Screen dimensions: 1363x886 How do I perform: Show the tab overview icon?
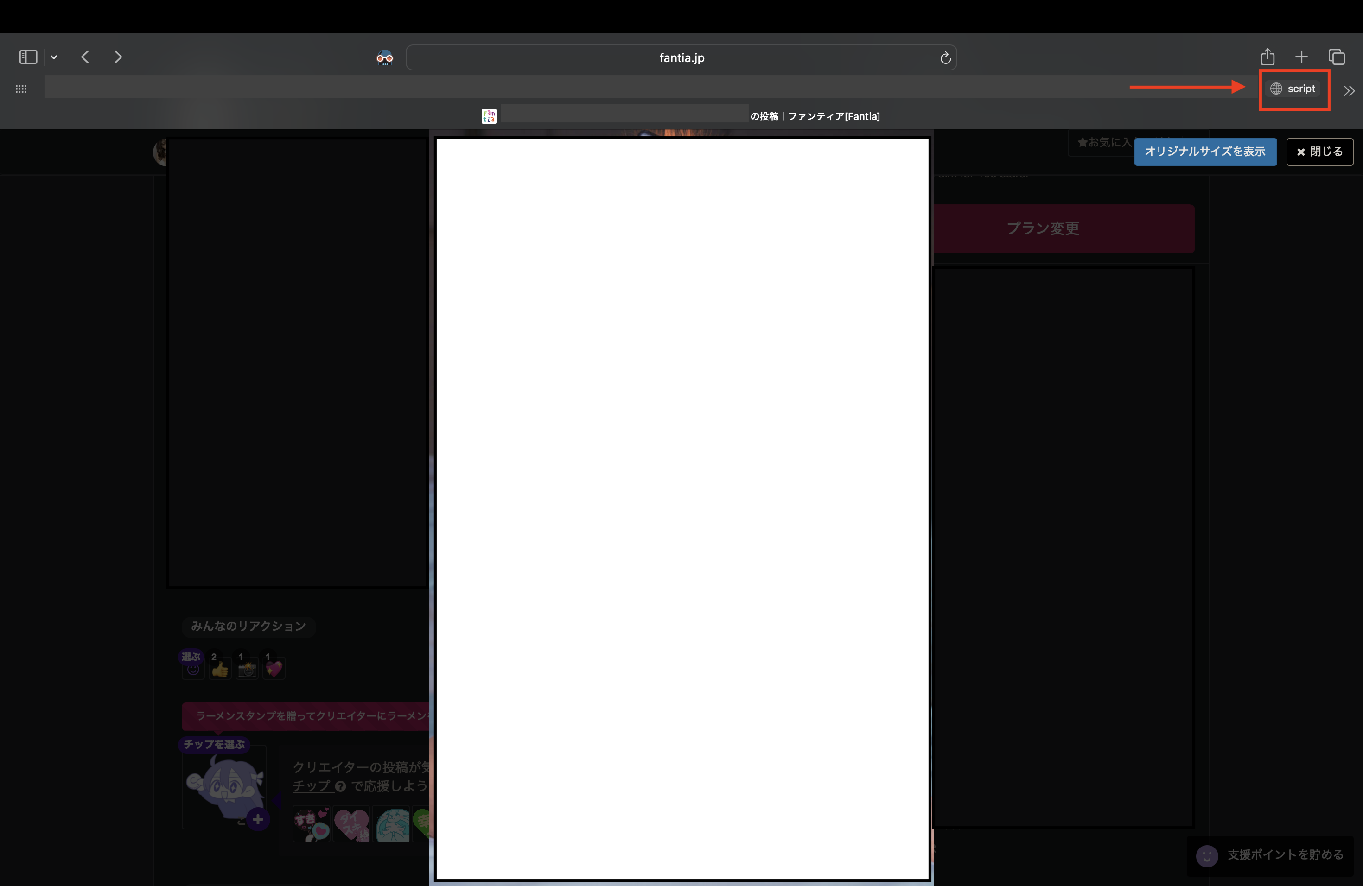[1337, 57]
